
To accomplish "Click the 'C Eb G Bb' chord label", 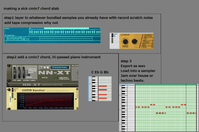I will pyautogui.click(x=100, y=72).
